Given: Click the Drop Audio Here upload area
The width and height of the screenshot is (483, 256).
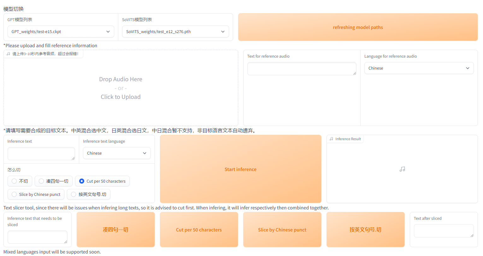Looking at the screenshot, I should pyautogui.click(x=121, y=88).
